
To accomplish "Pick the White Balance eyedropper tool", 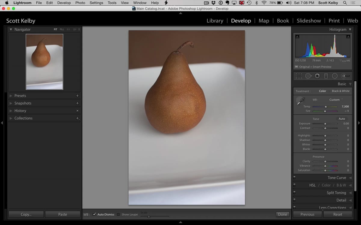I will [300, 101].
